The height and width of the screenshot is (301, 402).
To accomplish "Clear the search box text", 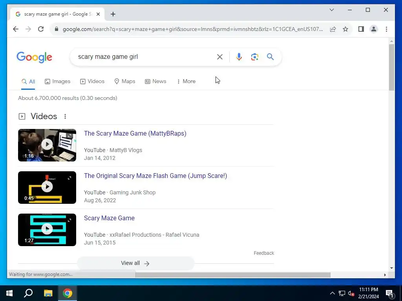I will click(x=220, y=57).
